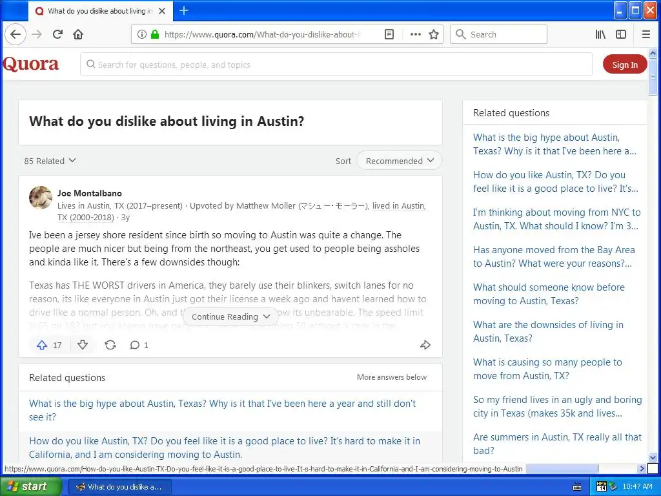The height and width of the screenshot is (496, 661).
Task: Click the share arrow on answer card
Action: (x=425, y=345)
